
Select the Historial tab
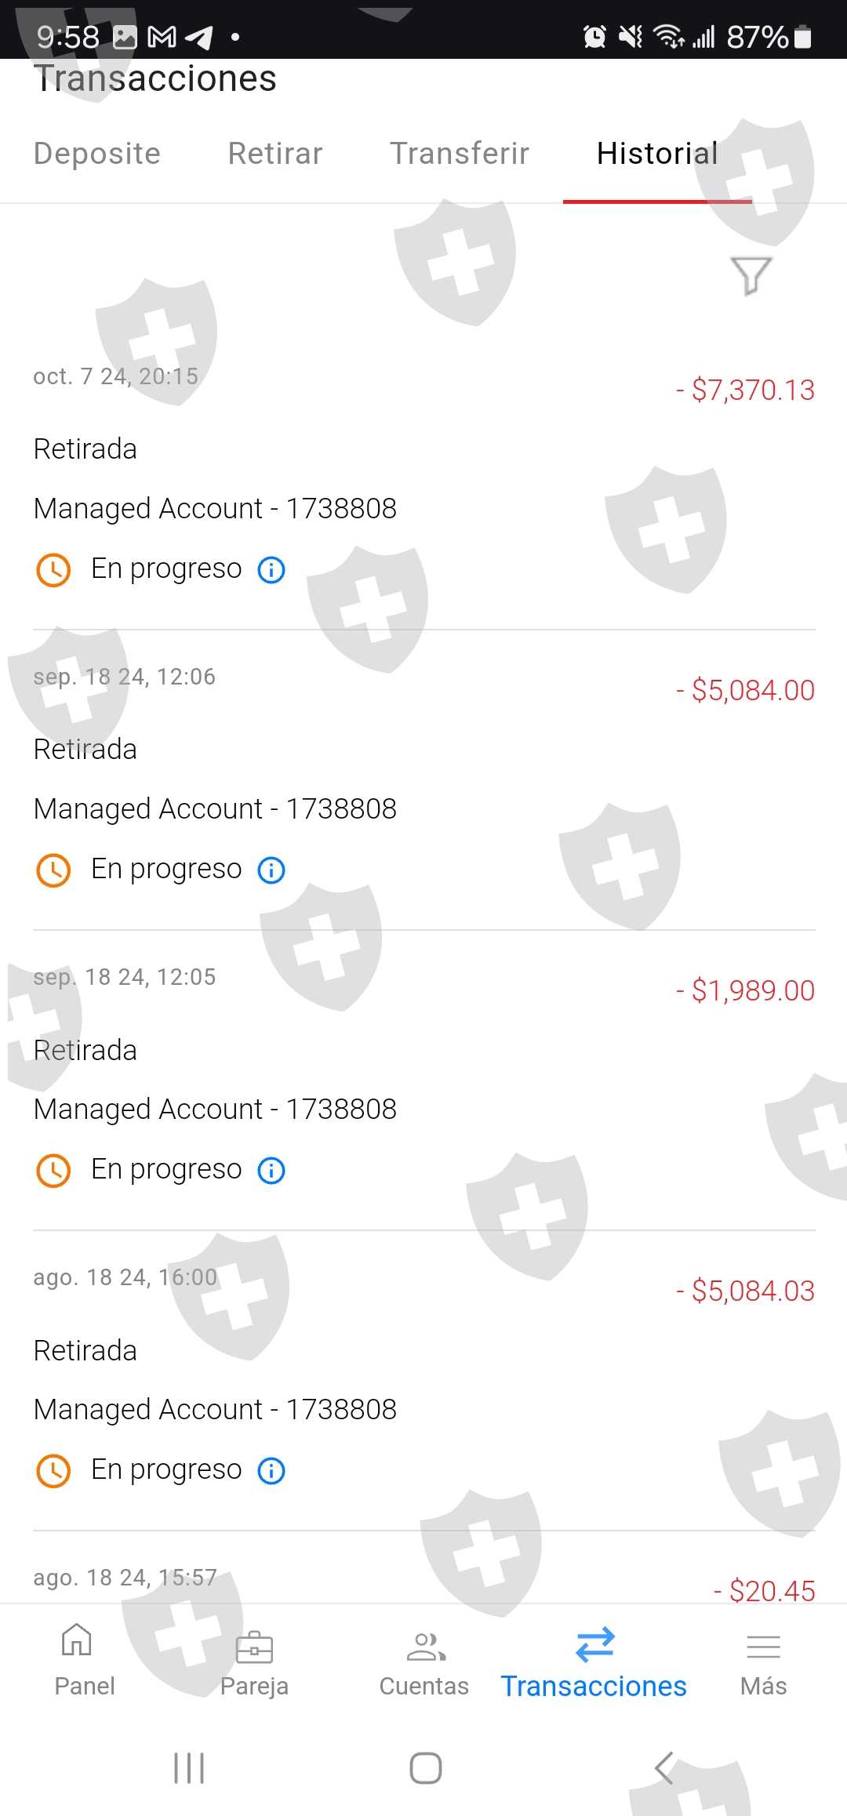tap(657, 154)
